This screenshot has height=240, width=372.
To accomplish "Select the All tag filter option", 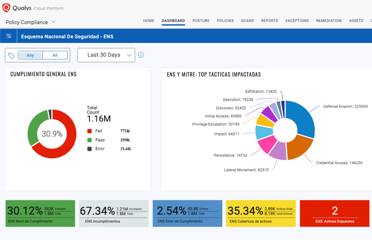I will point(55,55).
